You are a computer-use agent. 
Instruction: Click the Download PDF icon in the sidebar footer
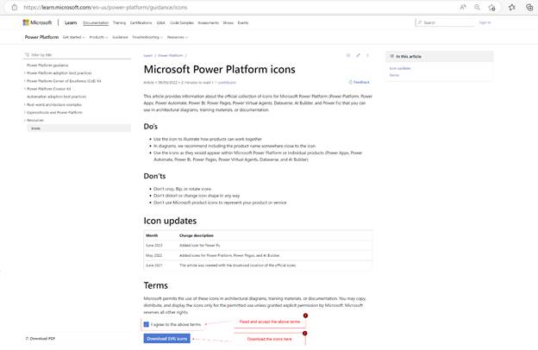pos(25,339)
